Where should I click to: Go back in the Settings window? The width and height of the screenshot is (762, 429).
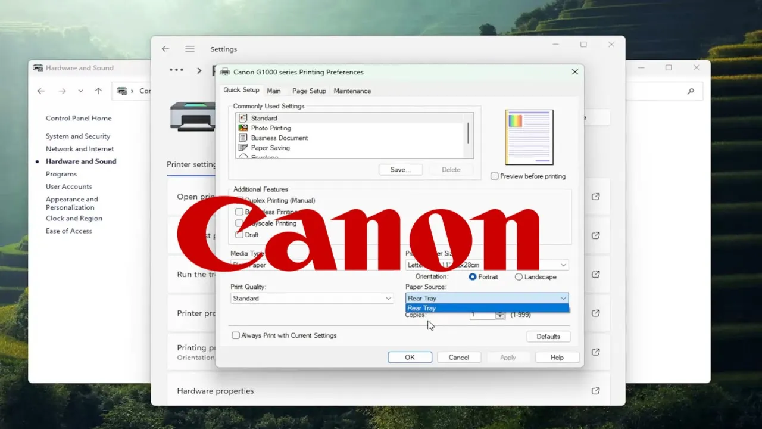click(165, 49)
